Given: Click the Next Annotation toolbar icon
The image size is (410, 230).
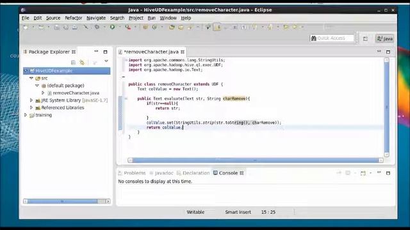Looking at the screenshot, I should coord(254,27).
